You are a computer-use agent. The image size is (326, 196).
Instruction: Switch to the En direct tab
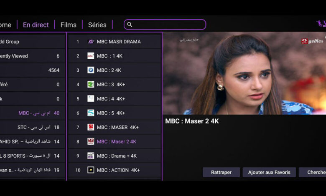(36, 25)
